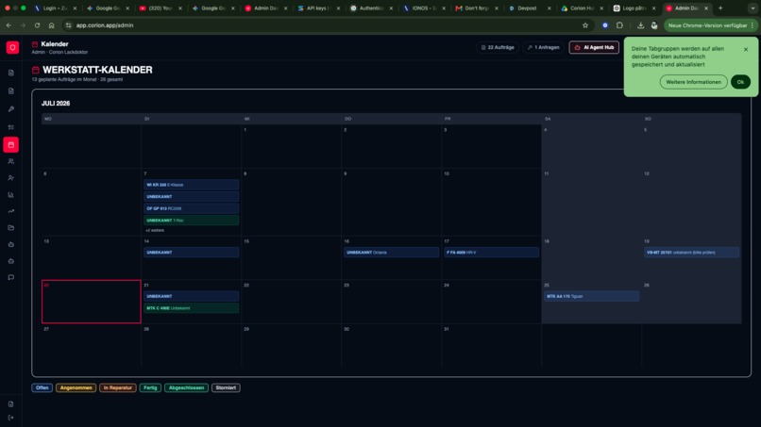Click the Fertig status legend chip

click(x=150, y=387)
